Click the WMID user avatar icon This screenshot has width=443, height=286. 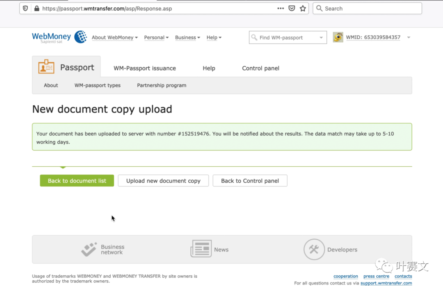pos(338,37)
